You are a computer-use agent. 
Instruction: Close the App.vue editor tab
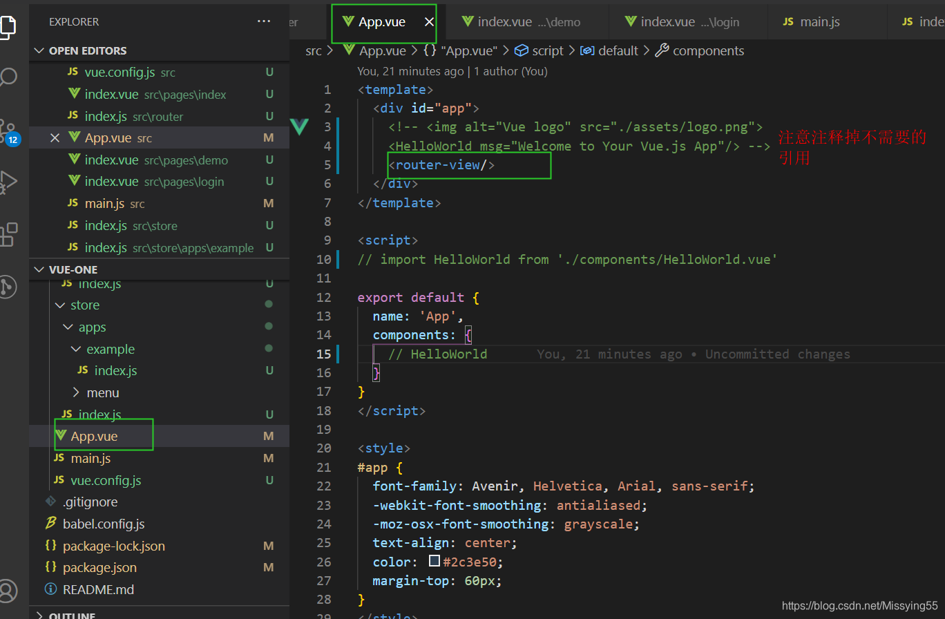pyautogui.click(x=429, y=22)
